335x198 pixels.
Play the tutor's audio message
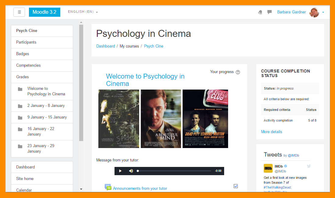click(x=120, y=171)
